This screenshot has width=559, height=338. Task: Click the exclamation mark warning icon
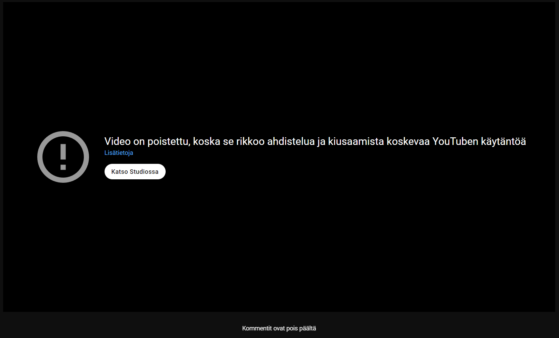63,157
